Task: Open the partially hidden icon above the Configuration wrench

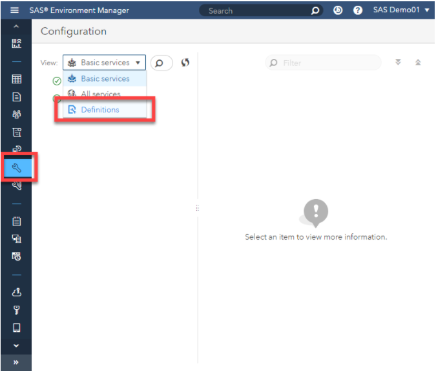Action: coord(16,149)
